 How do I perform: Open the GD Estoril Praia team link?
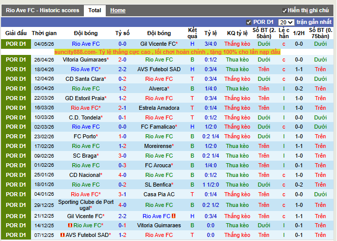pyautogui.click(x=85, y=98)
